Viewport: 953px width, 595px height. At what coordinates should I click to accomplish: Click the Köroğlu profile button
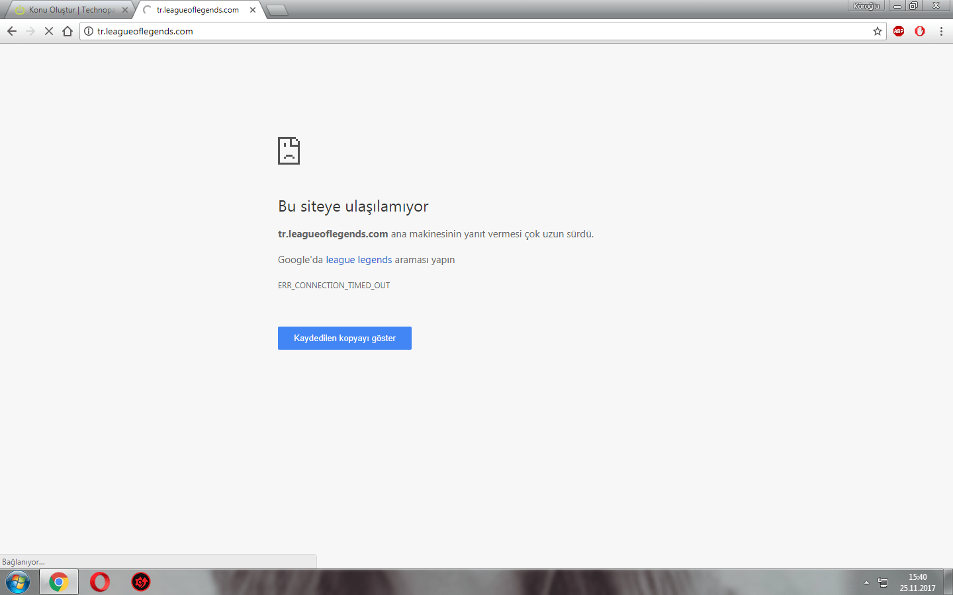(x=866, y=6)
